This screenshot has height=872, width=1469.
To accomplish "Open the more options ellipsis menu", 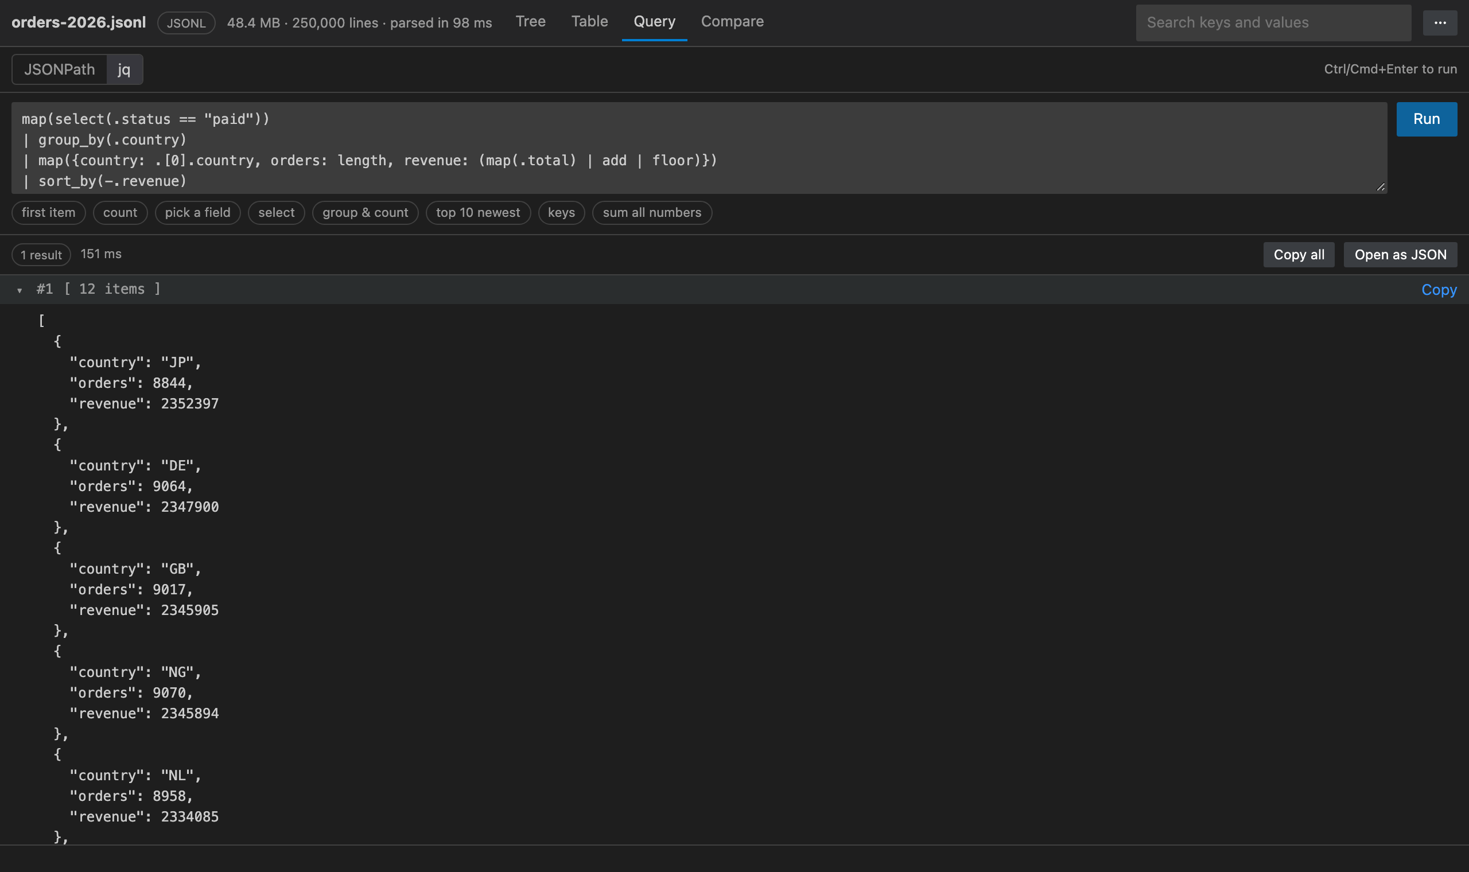I will (x=1440, y=23).
